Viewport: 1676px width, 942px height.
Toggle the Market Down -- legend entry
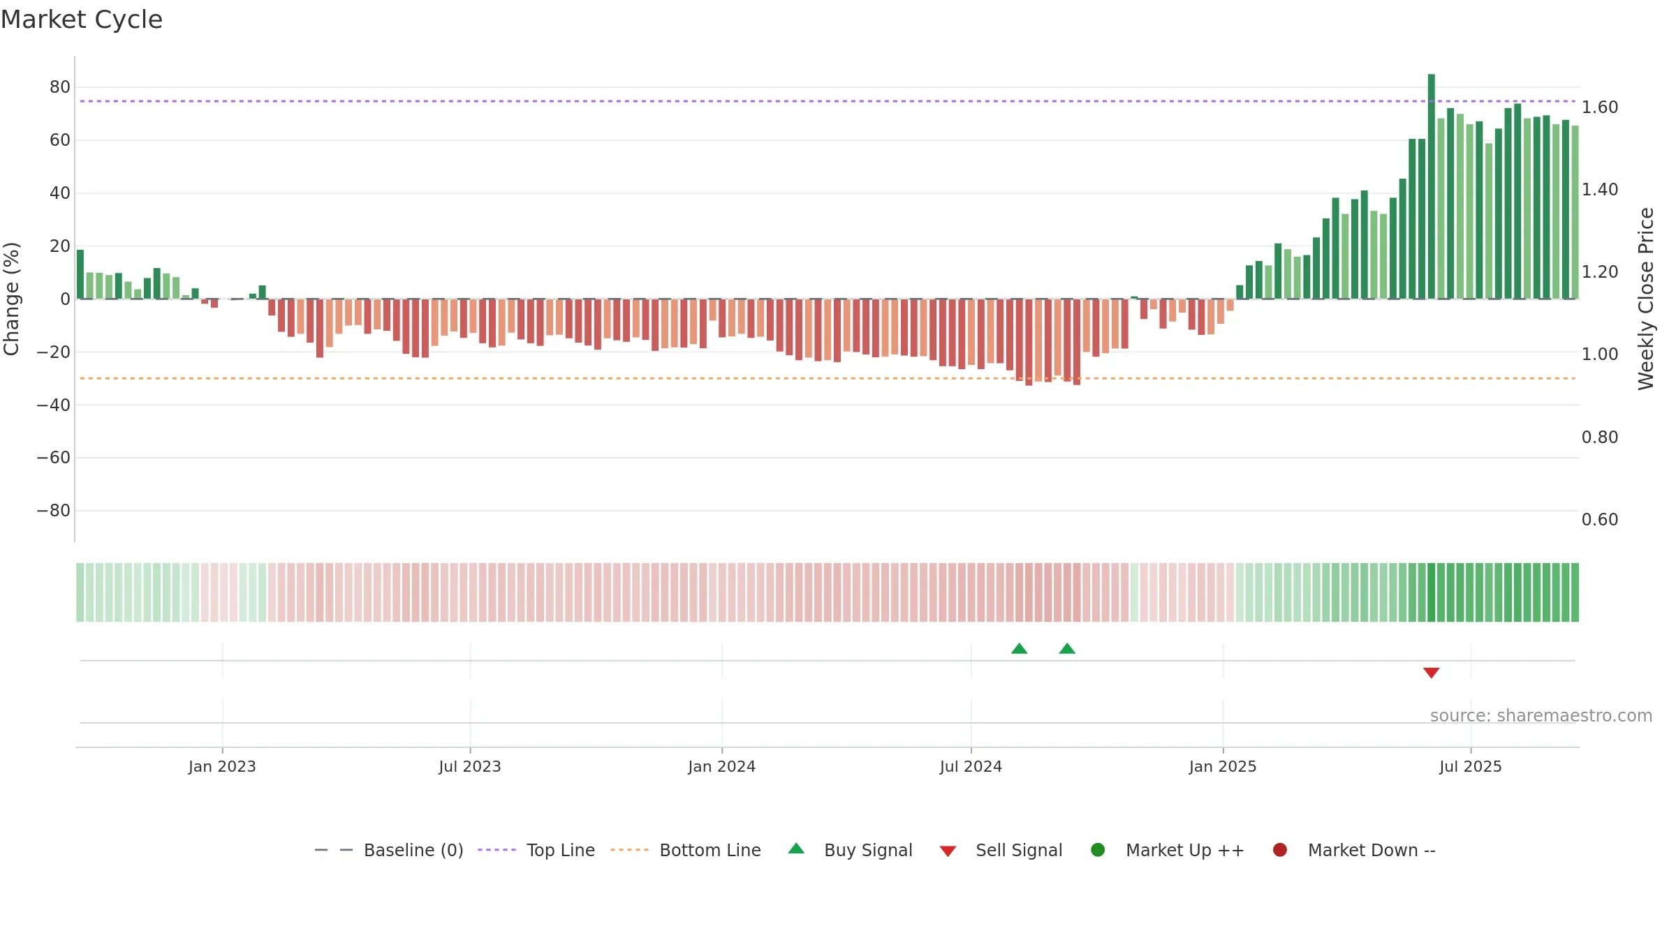point(1354,850)
